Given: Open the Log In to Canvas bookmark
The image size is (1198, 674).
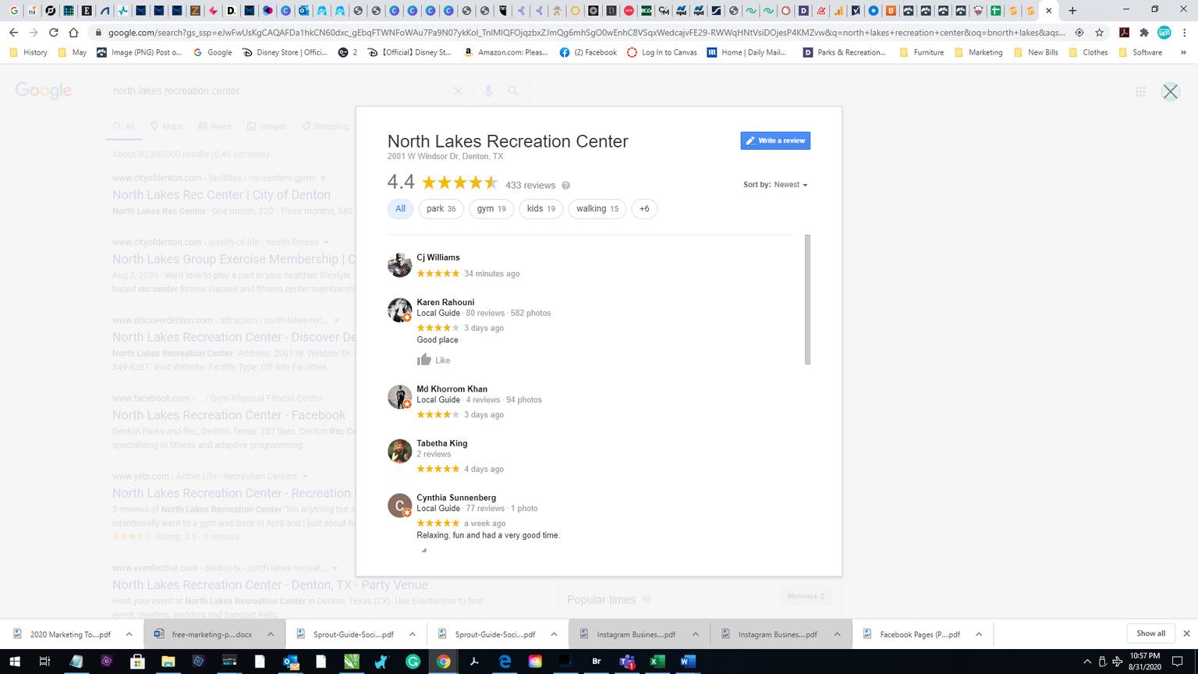Looking at the screenshot, I should pyautogui.click(x=661, y=52).
